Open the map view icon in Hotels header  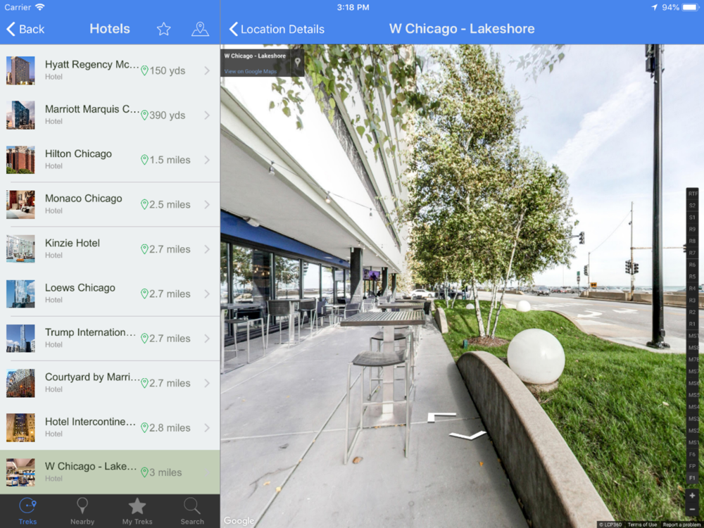pos(200,29)
